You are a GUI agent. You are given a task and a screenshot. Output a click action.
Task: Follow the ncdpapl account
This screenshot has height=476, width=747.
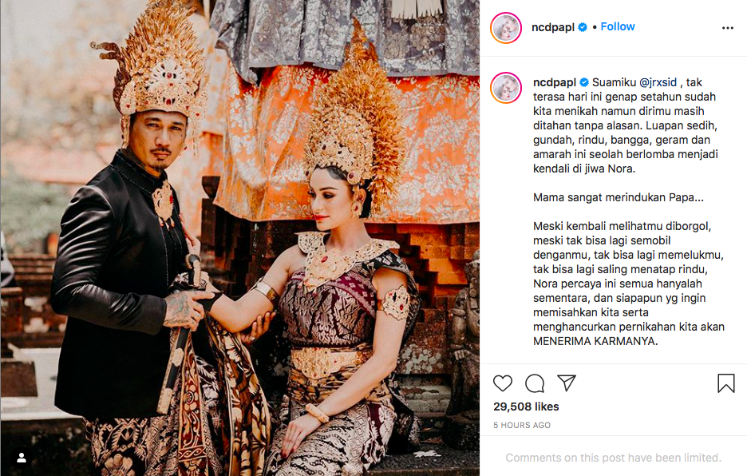[x=618, y=26]
